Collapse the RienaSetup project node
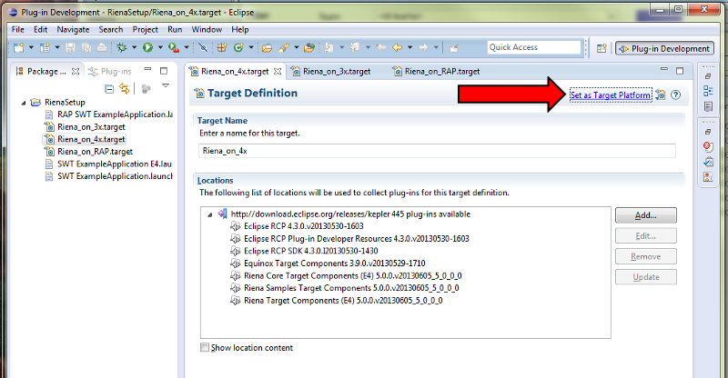 coord(24,103)
